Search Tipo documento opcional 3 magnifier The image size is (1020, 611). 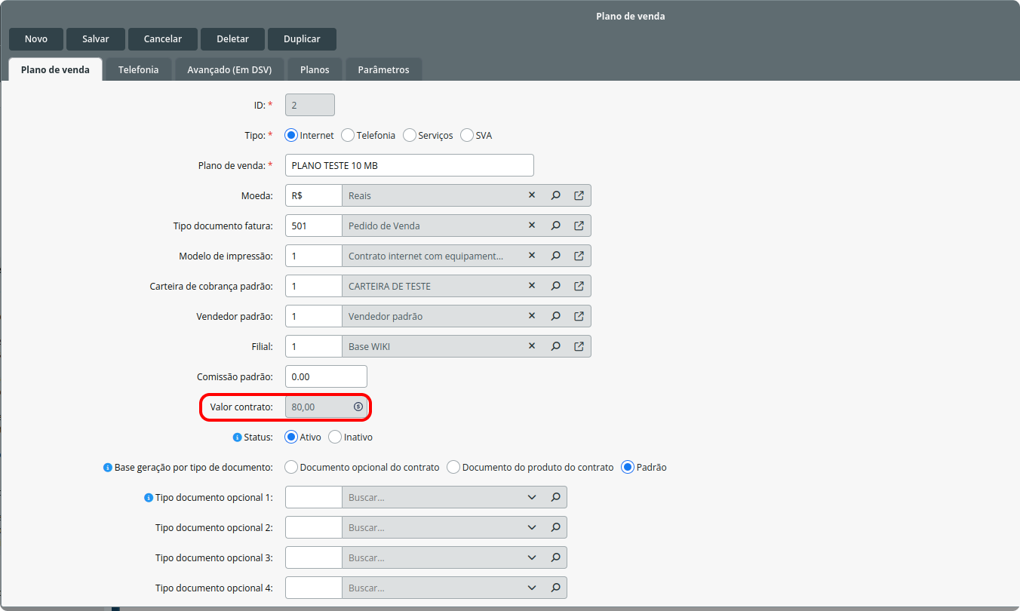click(555, 557)
